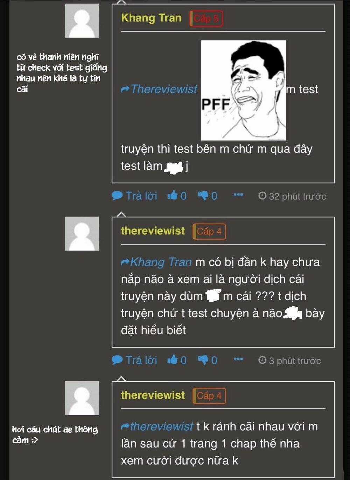Click Cấp 4 badge on the last comment

pos(209,396)
